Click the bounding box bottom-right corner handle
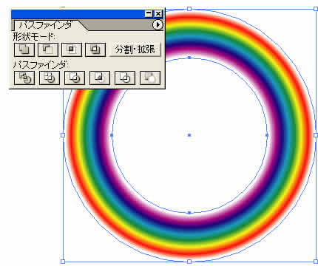Image resolution: width=318 pixels, height=266 pixels. 316,262
